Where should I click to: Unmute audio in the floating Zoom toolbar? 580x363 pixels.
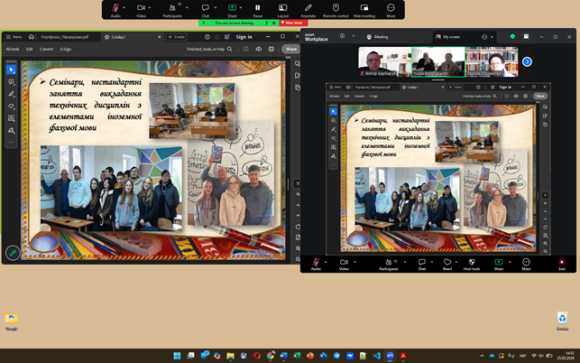click(115, 10)
